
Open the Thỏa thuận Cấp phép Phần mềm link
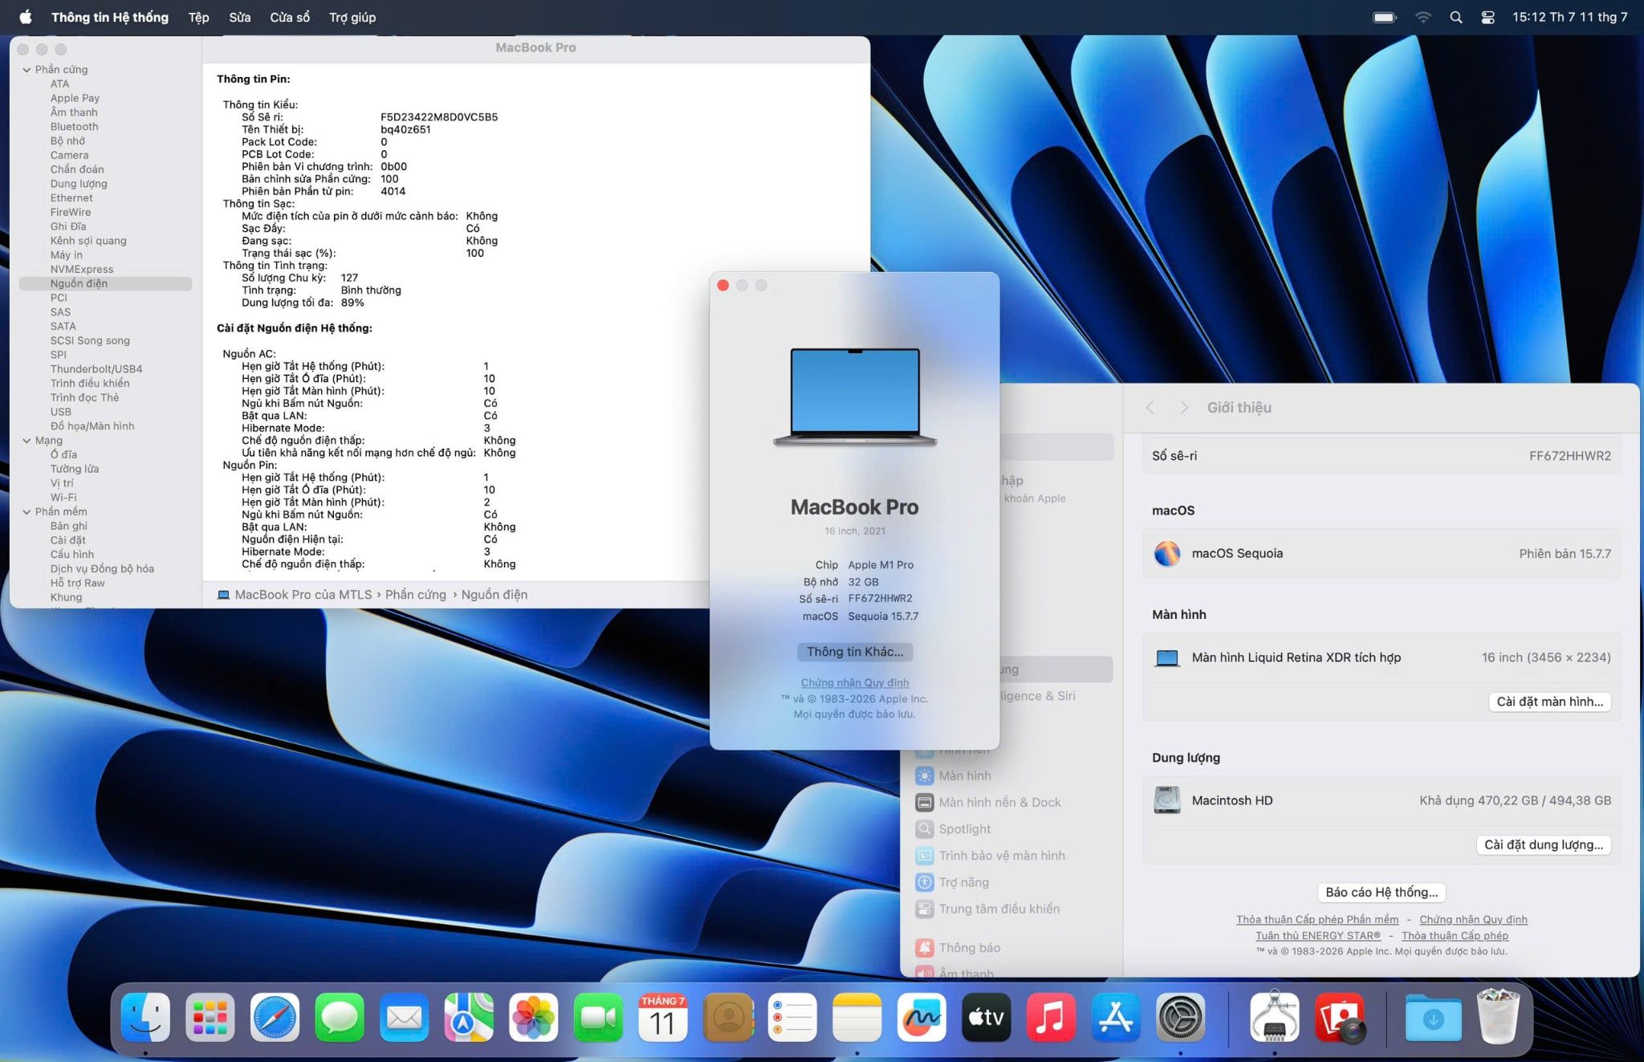coord(1317,919)
